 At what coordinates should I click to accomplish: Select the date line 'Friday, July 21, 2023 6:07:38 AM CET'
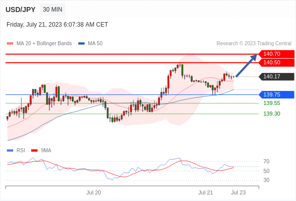[x=57, y=25]
